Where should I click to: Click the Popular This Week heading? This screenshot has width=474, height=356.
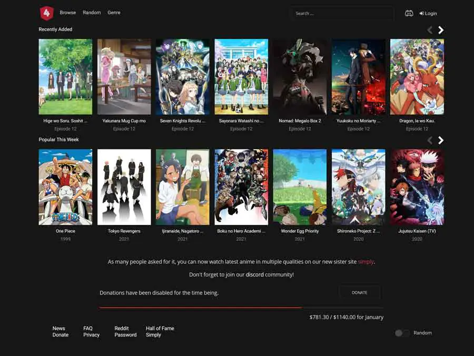58,140
